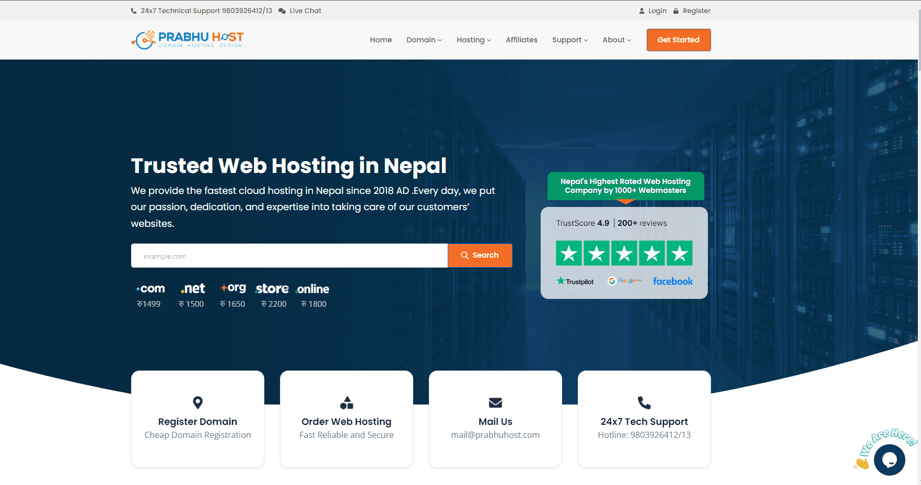Screen dimensions: 921x485
Task: Click the phone icon on Tech Support card
Action: [644, 402]
